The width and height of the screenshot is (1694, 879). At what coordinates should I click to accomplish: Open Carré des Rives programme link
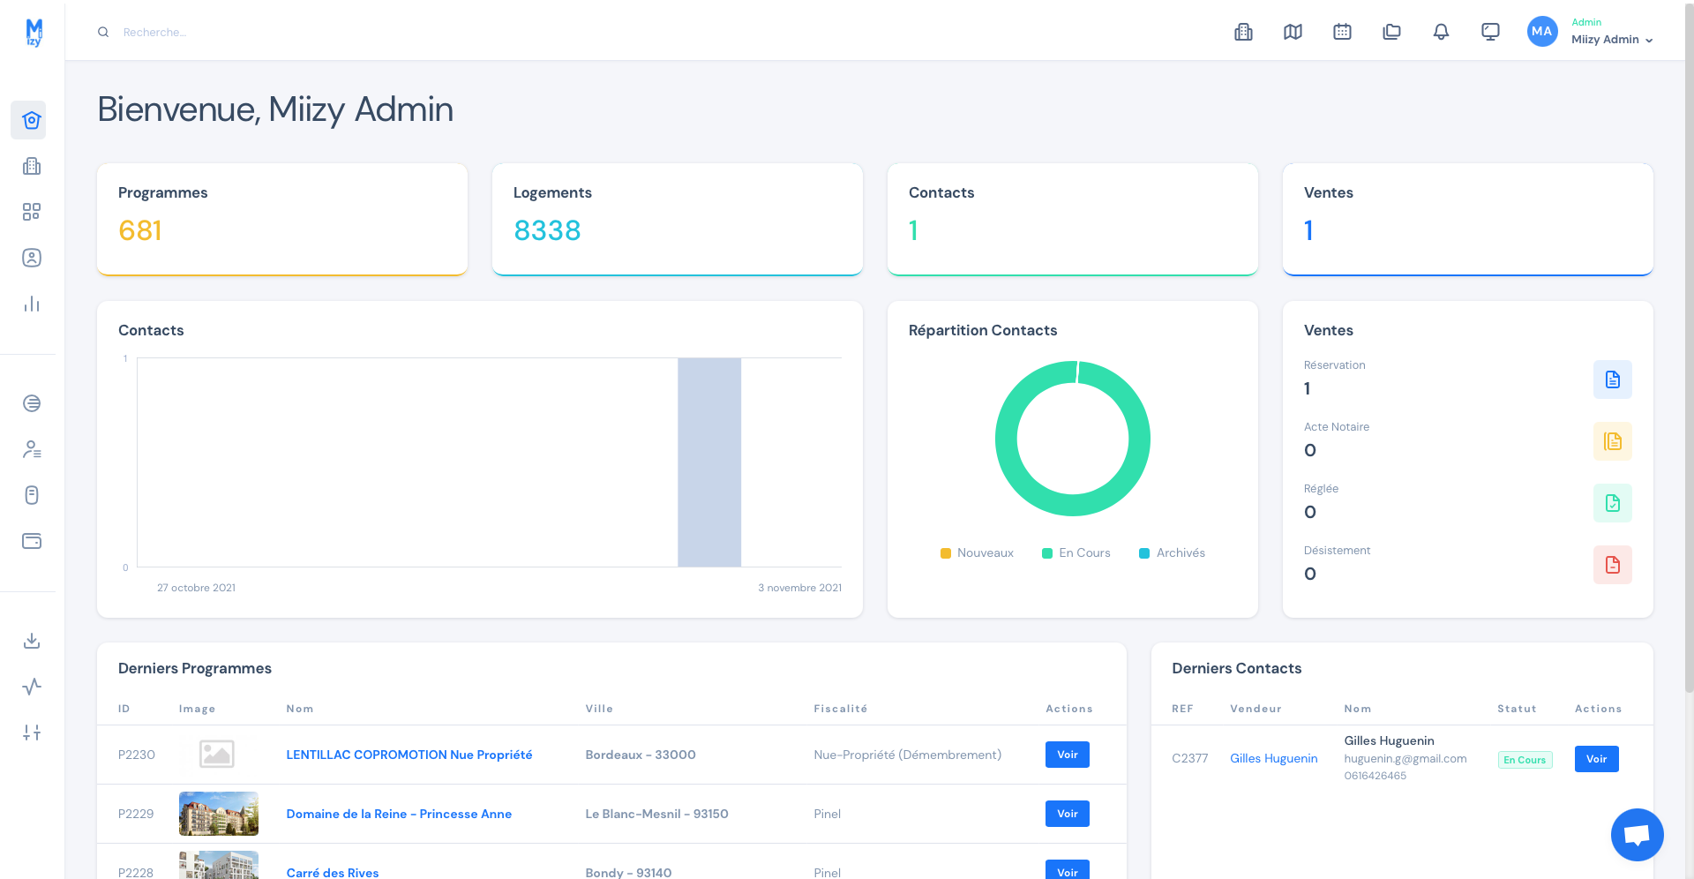(x=333, y=872)
